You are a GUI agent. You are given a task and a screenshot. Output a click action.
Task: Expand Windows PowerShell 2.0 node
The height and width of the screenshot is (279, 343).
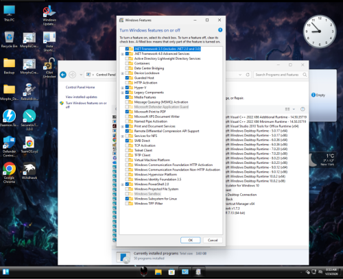click(122, 184)
